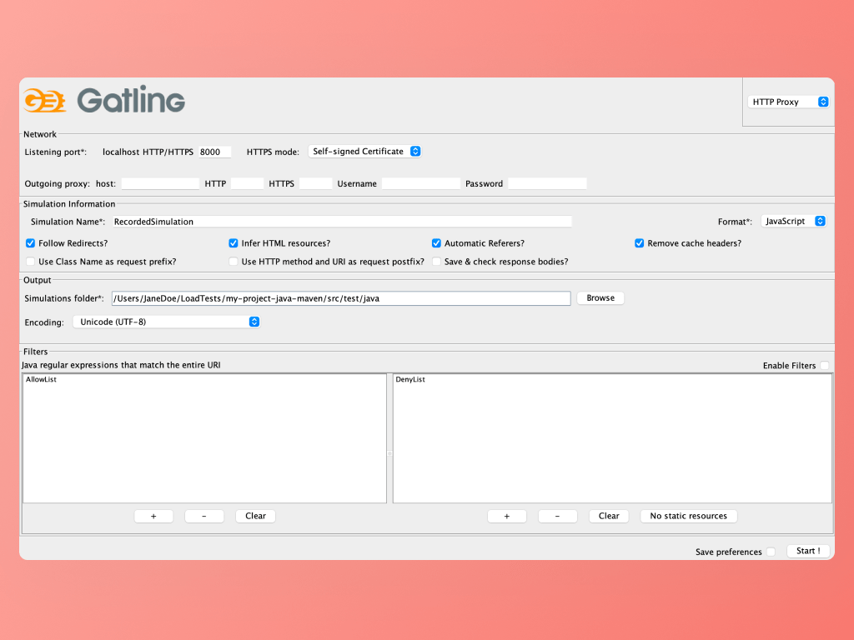The height and width of the screenshot is (640, 854).
Task: Click the Simulation Name field
Action: pos(342,222)
